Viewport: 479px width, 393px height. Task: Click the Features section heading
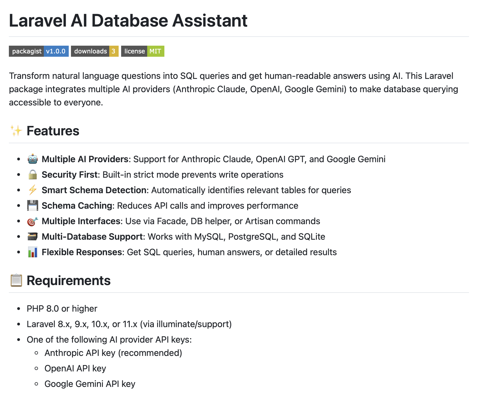tap(53, 131)
